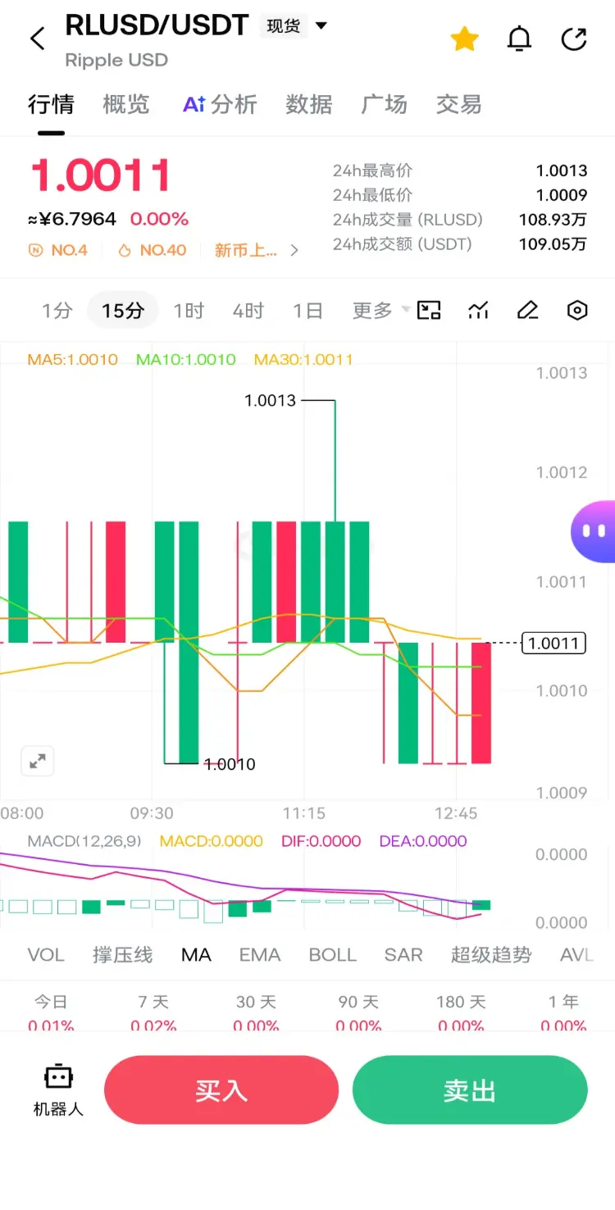Select the 1日 timeframe
Screen dimensions: 615x1210
coord(307,311)
